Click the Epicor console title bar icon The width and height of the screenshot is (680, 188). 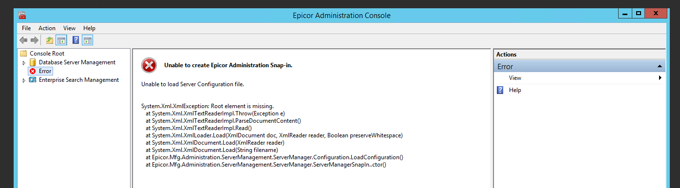tap(22, 15)
